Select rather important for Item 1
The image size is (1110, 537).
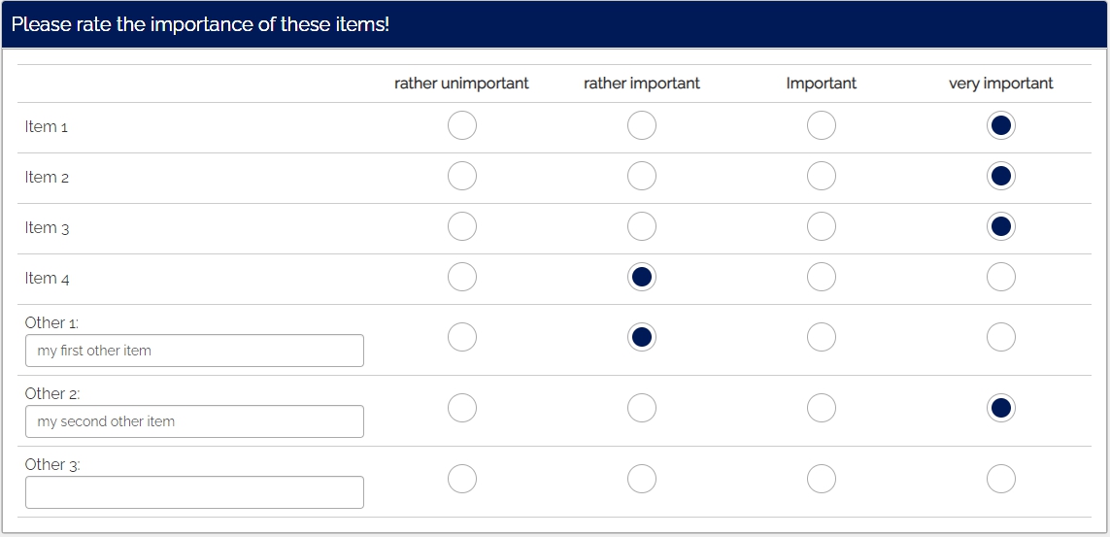click(642, 126)
